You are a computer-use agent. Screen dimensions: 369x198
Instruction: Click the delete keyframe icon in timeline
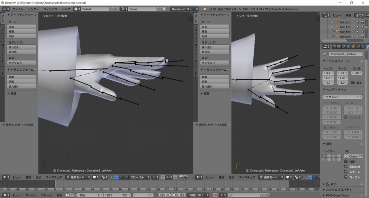[x=267, y=195]
